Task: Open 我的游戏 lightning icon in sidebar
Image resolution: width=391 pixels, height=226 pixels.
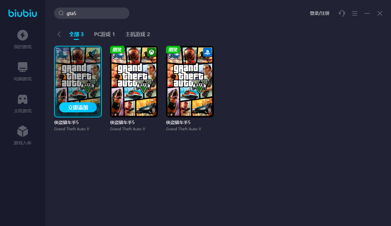Action: [x=23, y=35]
